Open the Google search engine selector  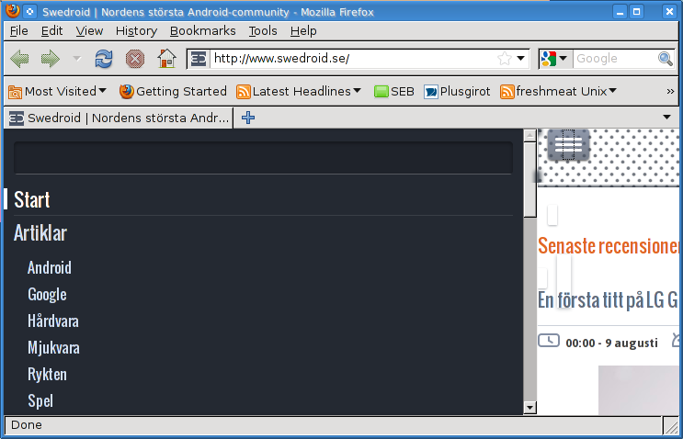pyautogui.click(x=553, y=58)
